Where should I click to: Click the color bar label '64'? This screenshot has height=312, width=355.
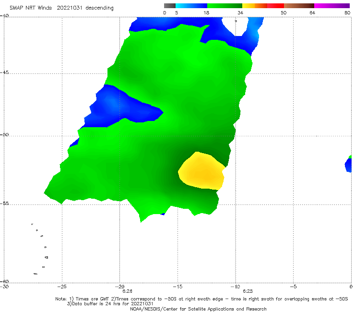tap(312, 13)
